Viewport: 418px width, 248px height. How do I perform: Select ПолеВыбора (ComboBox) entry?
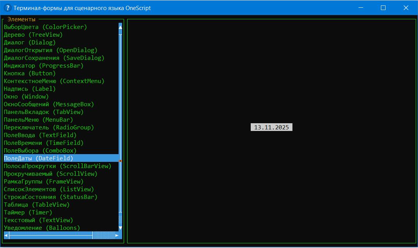(x=40, y=151)
